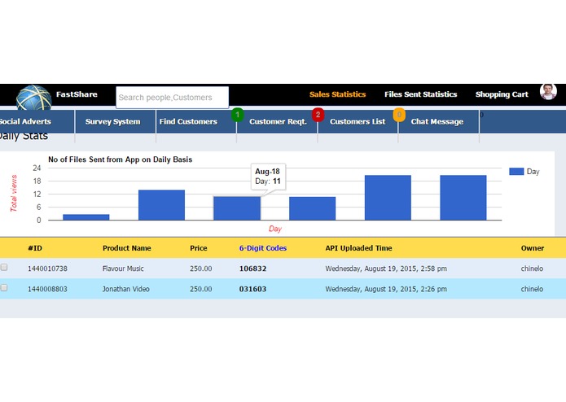Click the FastShare globe logo

pyautogui.click(x=34, y=98)
